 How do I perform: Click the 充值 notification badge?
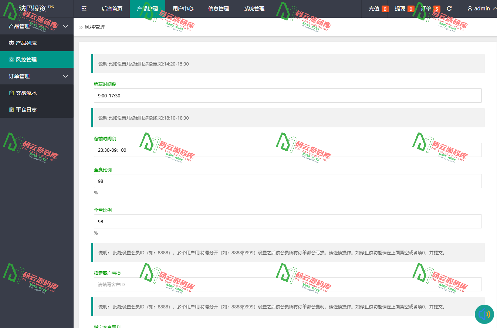click(x=385, y=9)
